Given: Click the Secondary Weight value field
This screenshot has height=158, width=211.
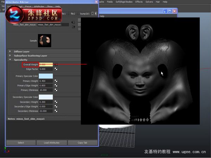Looking at the screenshot, I should point(46,102).
